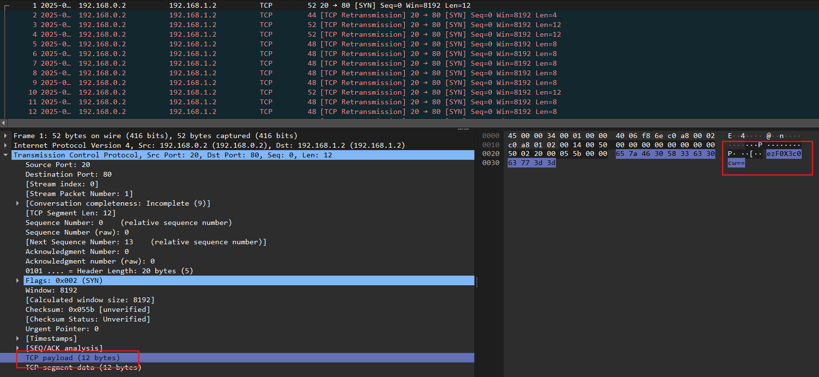Click hex offset row 0030 bytes
Screen dimensions: 819x377
(x=531, y=163)
